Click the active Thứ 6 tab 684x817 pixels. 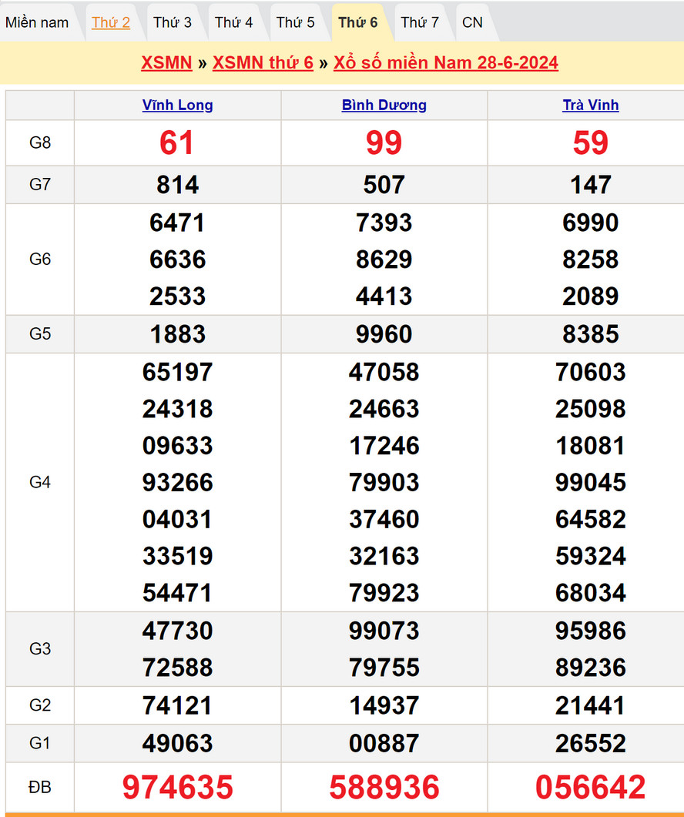(x=358, y=22)
